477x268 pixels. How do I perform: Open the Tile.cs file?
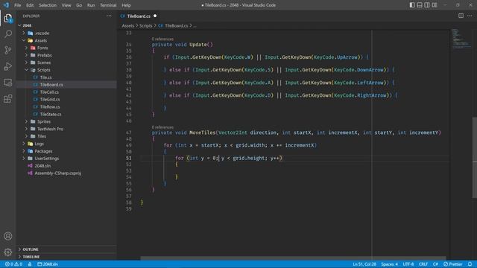pyautogui.click(x=66, y=77)
